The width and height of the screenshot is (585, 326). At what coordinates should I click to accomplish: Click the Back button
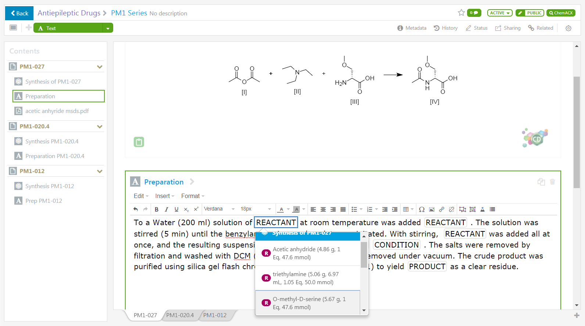[19, 13]
